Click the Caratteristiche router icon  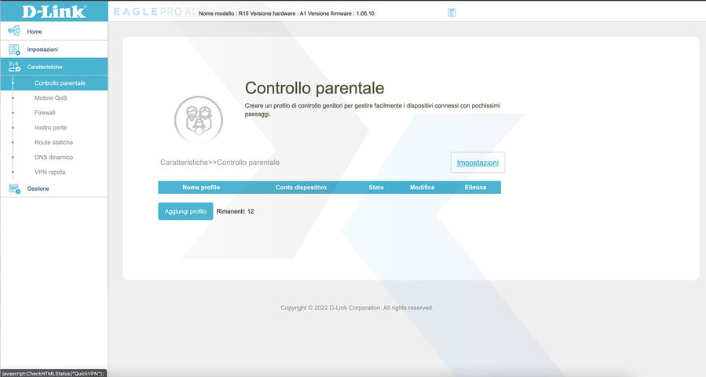(13, 67)
